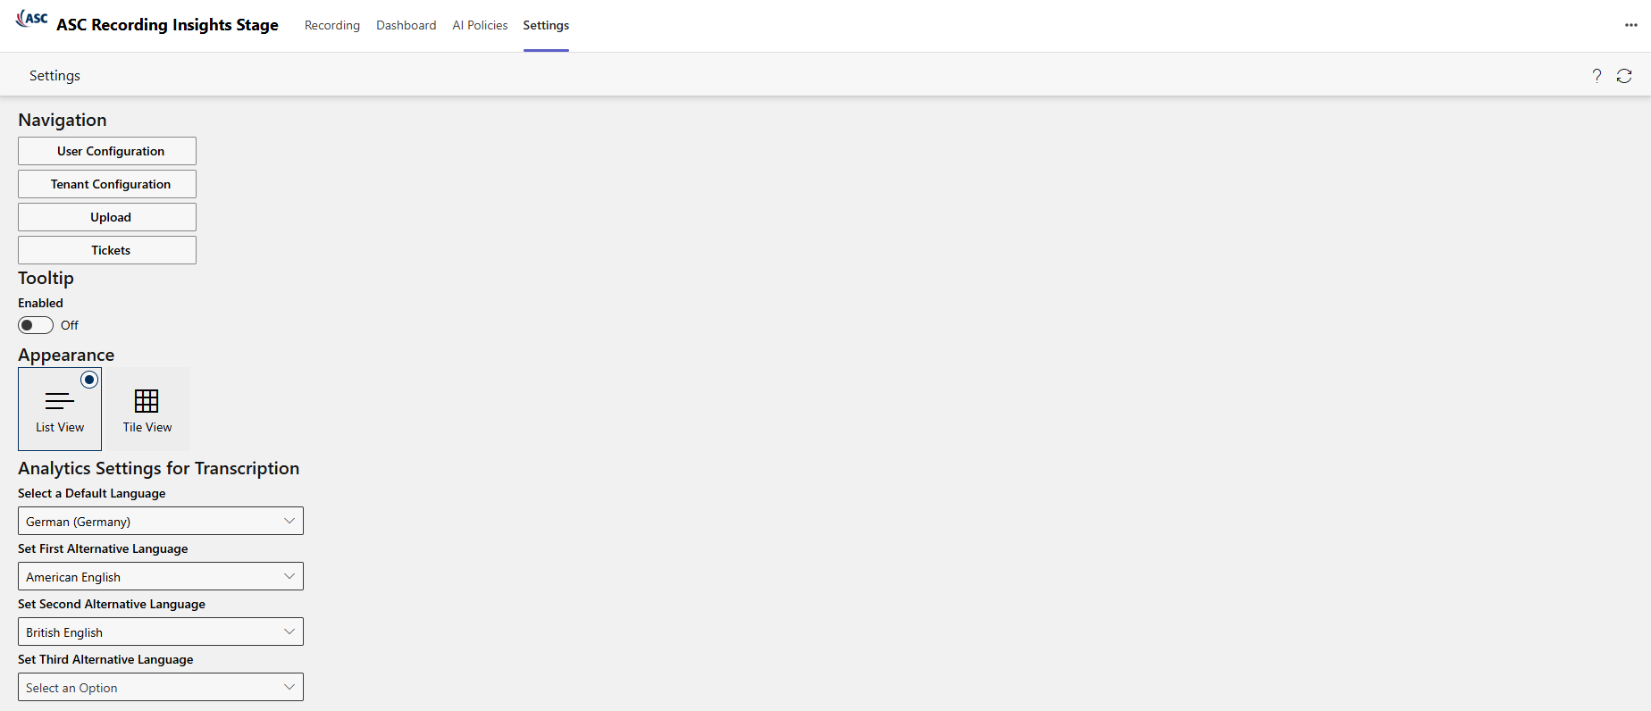Open the Dashboard tab

tap(406, 25)
